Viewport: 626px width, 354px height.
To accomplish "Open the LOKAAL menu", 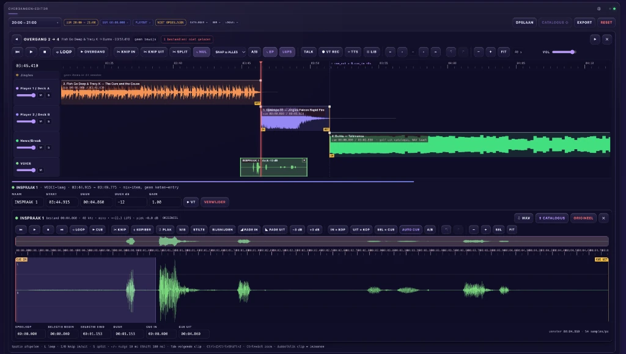I will pos(232,23).
